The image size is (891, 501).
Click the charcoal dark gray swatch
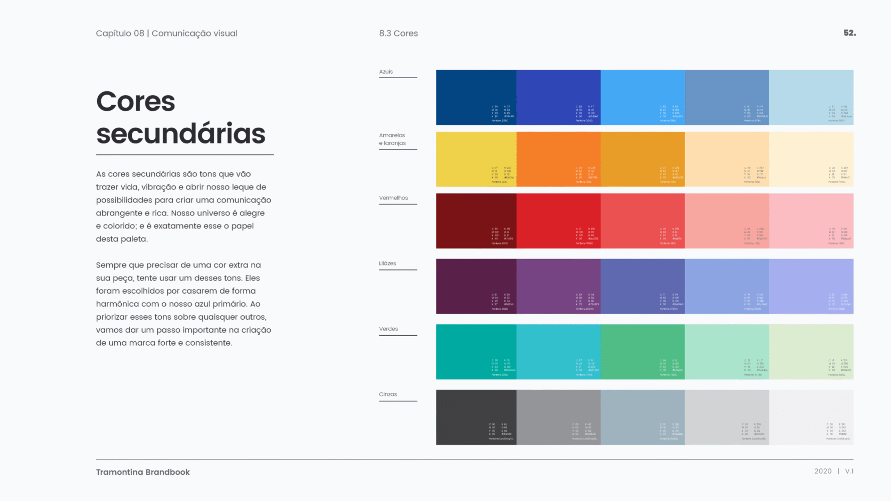pyautogui.click(x=476, y=417)
